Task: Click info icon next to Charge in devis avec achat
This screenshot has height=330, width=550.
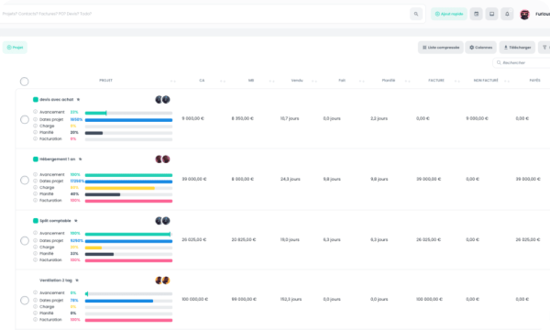Action: click(35, 126)
